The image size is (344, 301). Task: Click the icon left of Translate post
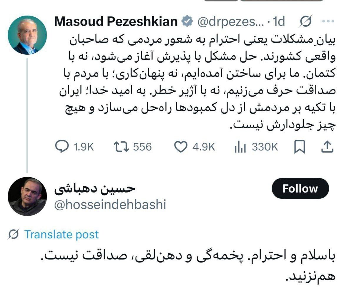(x=14, y=234)
